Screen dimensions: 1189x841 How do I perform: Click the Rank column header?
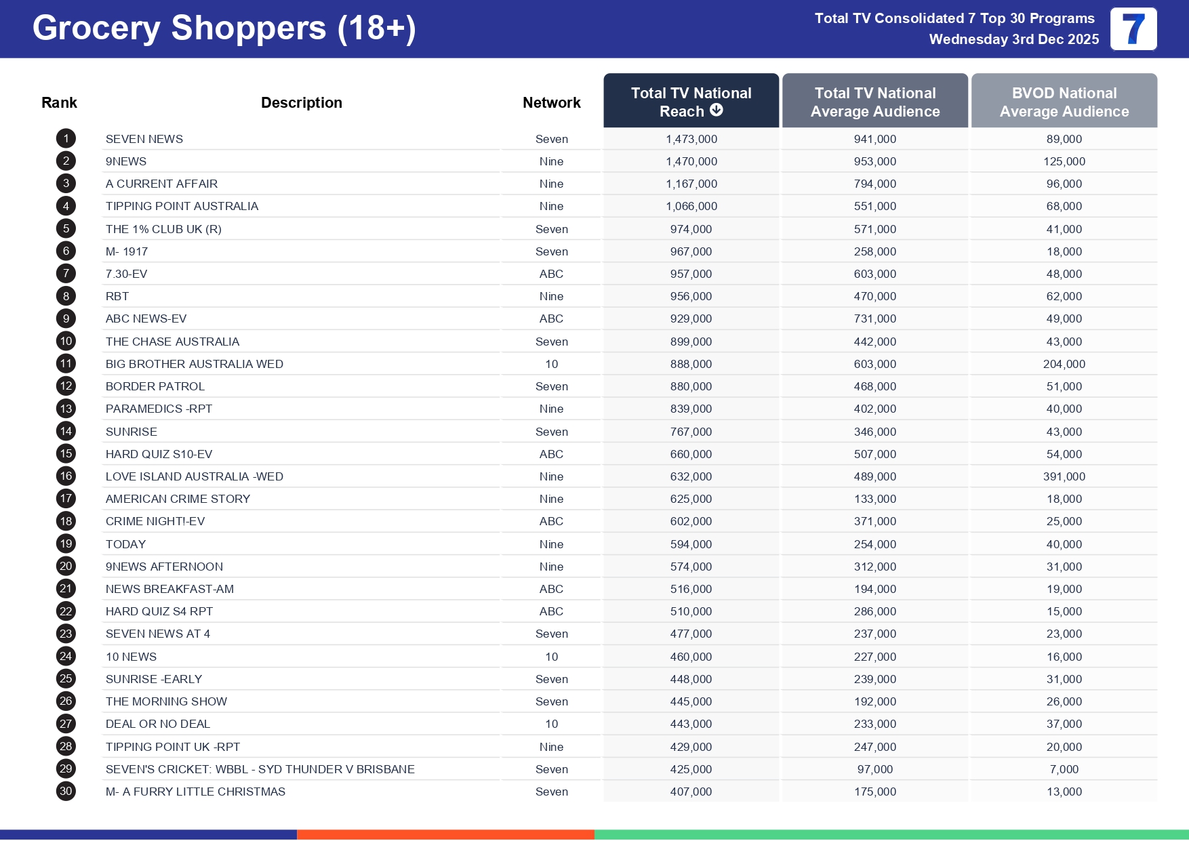(59, 103)
